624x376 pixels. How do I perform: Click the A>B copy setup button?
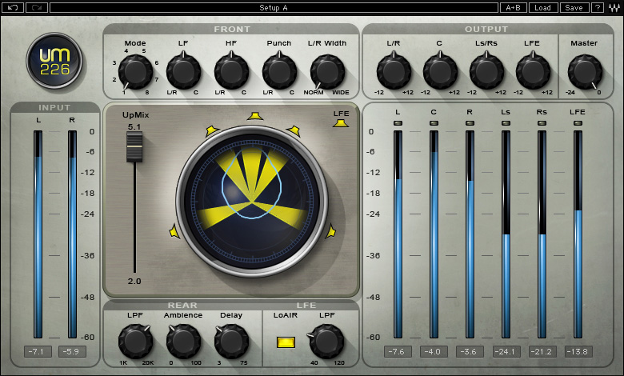point(513,7)
